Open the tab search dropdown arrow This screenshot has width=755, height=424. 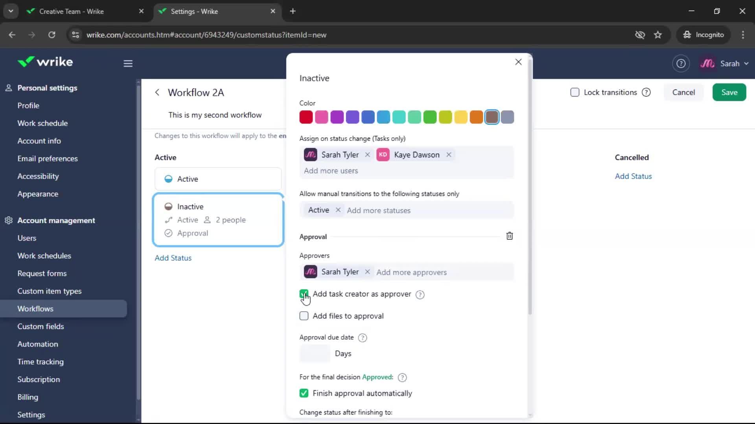(11, 11)
